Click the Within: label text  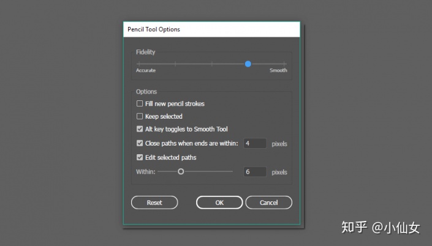[145, 172]
